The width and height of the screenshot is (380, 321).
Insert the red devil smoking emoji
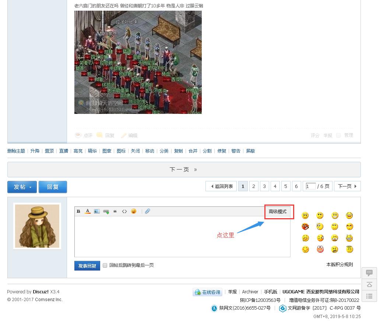tap(305, 227)
